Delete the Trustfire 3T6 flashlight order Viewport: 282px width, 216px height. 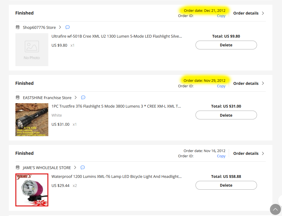[x=226, y=115]
